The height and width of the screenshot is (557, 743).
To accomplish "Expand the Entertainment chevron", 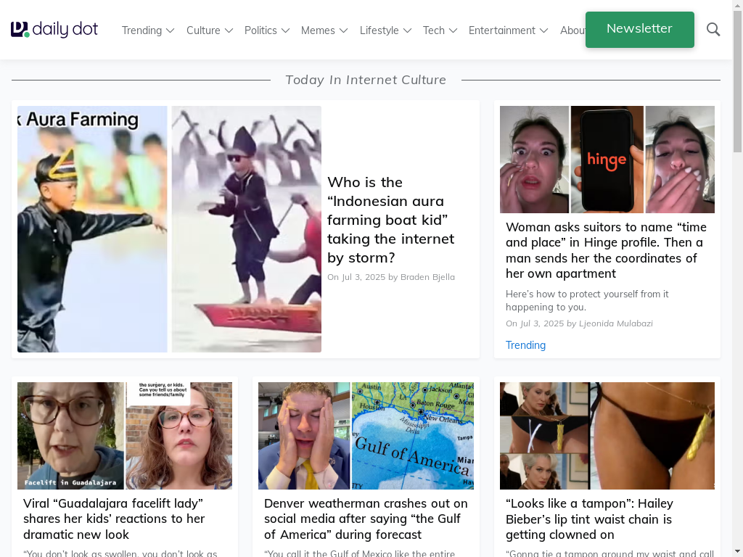I will tap(544, 30).
